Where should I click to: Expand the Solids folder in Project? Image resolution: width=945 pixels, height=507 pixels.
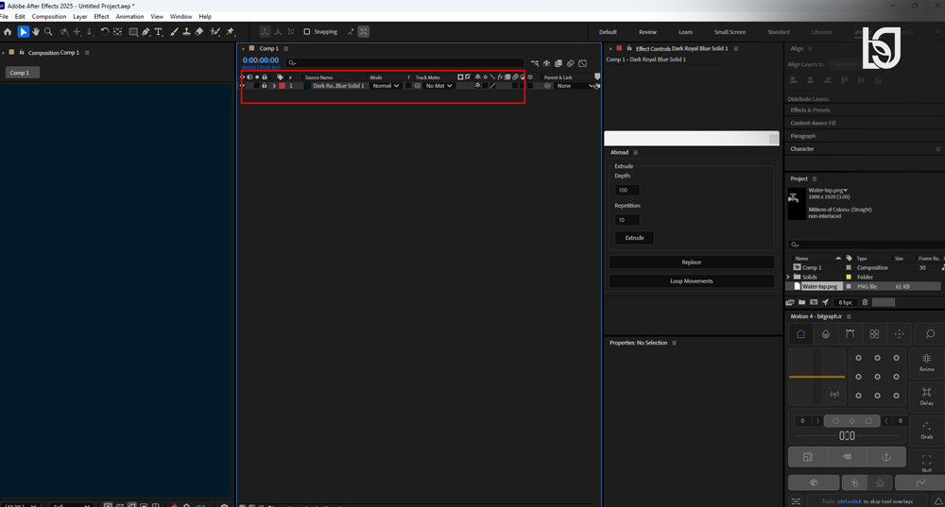point(788,277)
